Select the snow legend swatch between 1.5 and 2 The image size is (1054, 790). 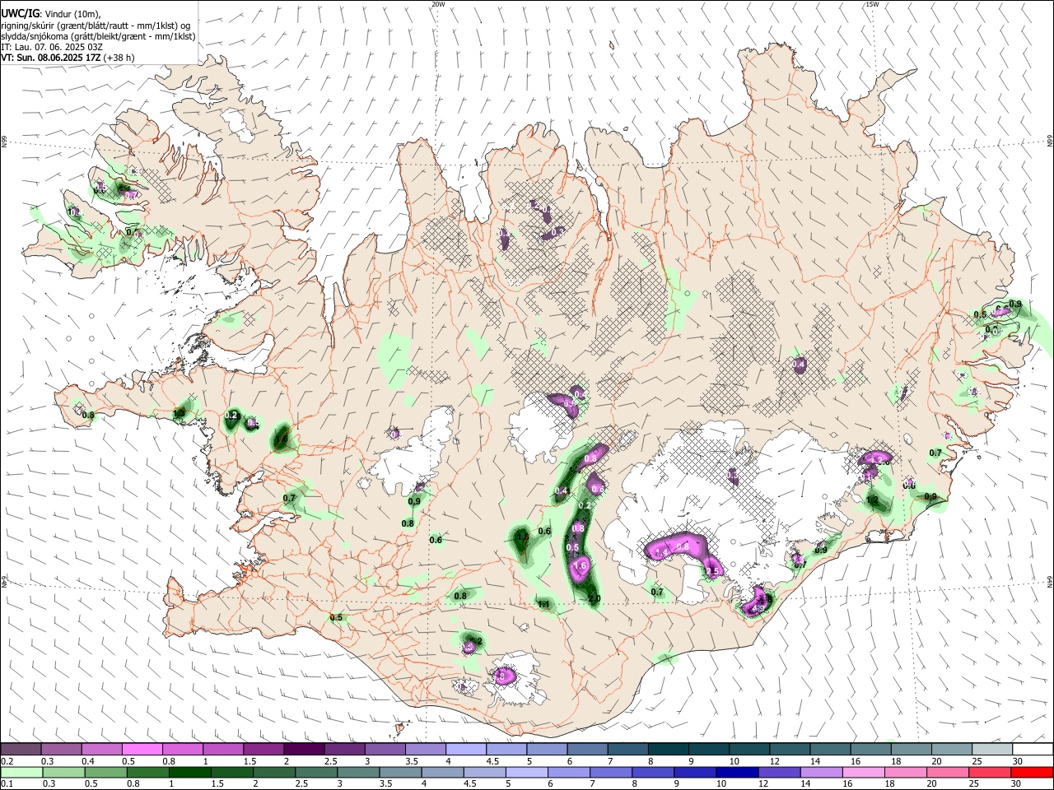click(263, 750)
